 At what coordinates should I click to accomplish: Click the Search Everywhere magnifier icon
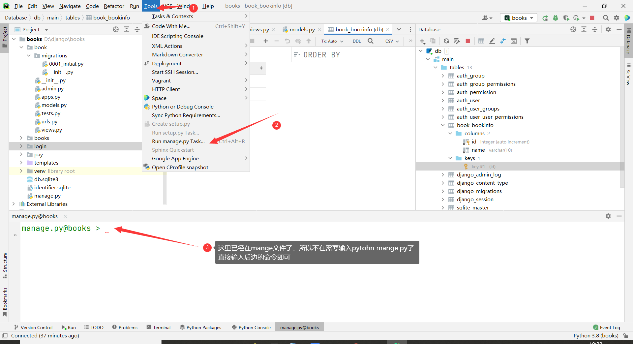[606, 18]
